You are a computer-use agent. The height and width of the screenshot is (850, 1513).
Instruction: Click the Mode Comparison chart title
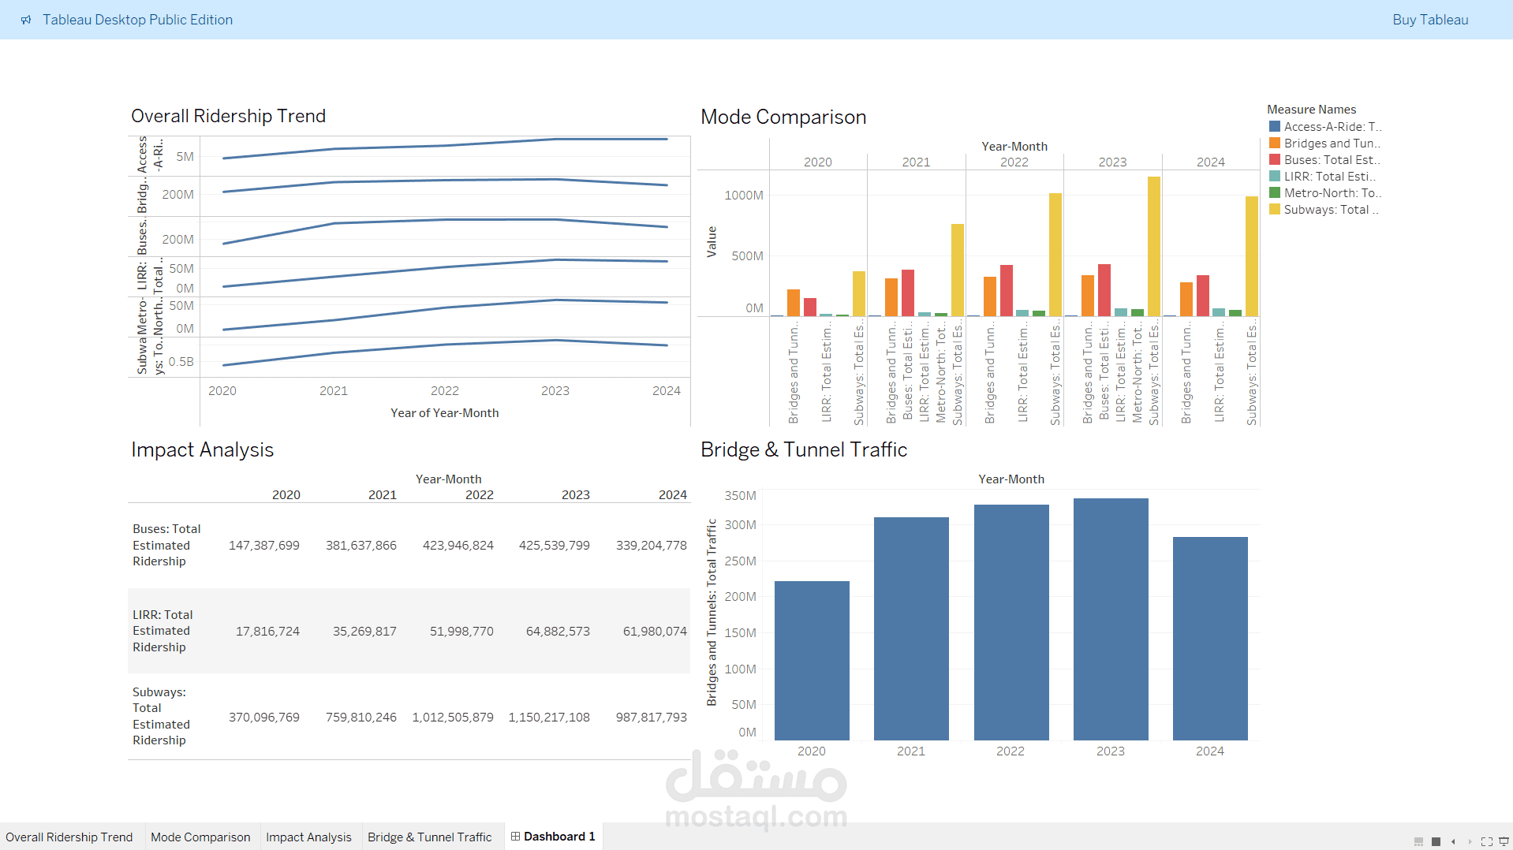(783, 117)
